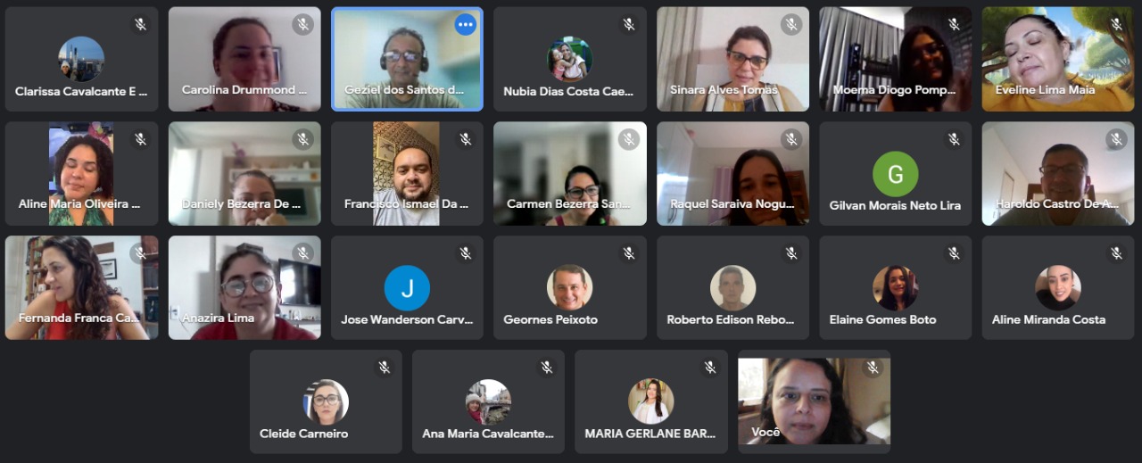
Task: Click muted mic icon on Clarissa Cavalcante tile
Action: click(140, 25)
